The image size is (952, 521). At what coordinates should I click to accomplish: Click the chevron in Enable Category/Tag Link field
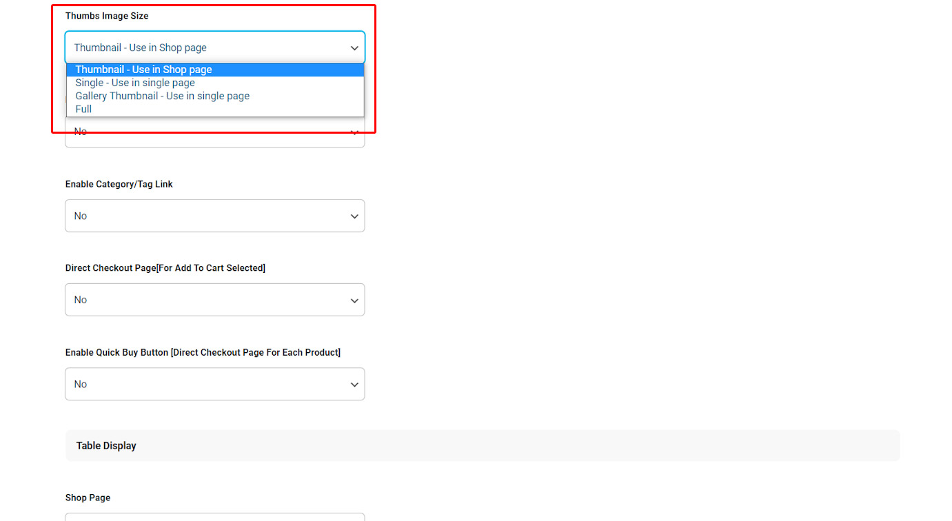[x=354, y=216]
